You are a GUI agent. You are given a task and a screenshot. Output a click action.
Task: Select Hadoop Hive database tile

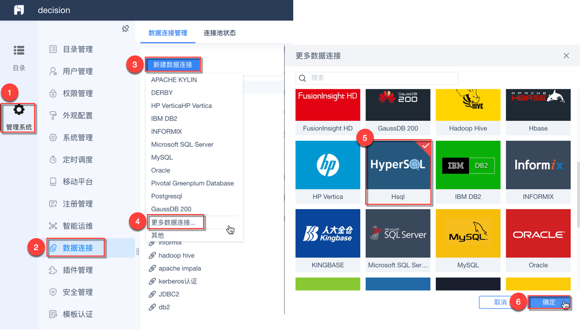click(468, 112)
